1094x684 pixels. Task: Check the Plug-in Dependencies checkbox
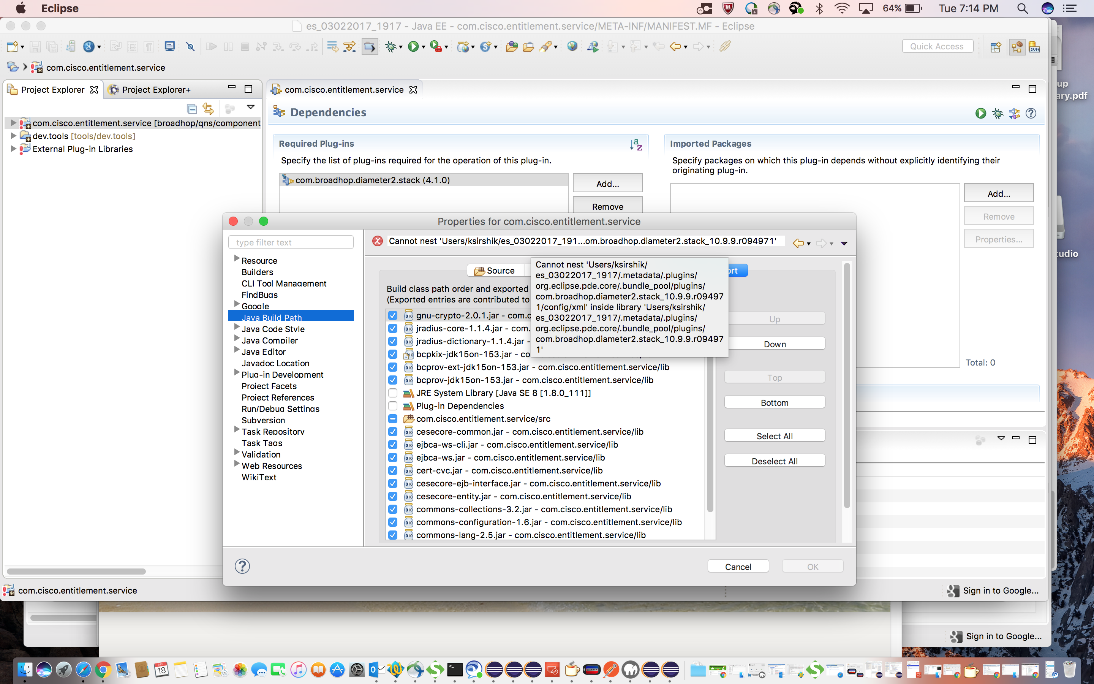[x=392, y=406]
